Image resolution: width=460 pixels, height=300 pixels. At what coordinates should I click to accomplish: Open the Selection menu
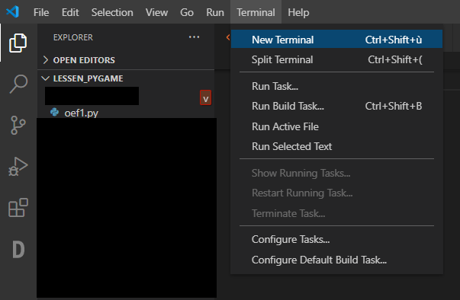point(112,12)
